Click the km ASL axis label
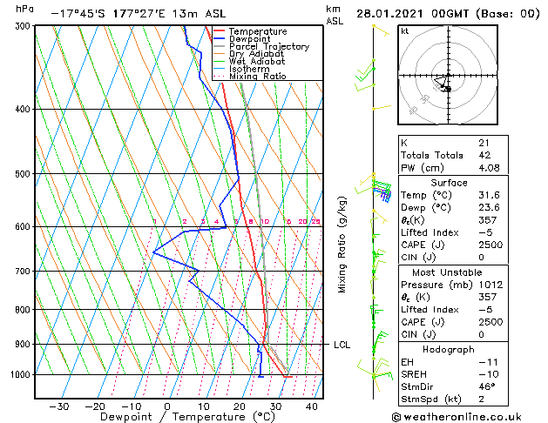 click(x=335, y=15)
